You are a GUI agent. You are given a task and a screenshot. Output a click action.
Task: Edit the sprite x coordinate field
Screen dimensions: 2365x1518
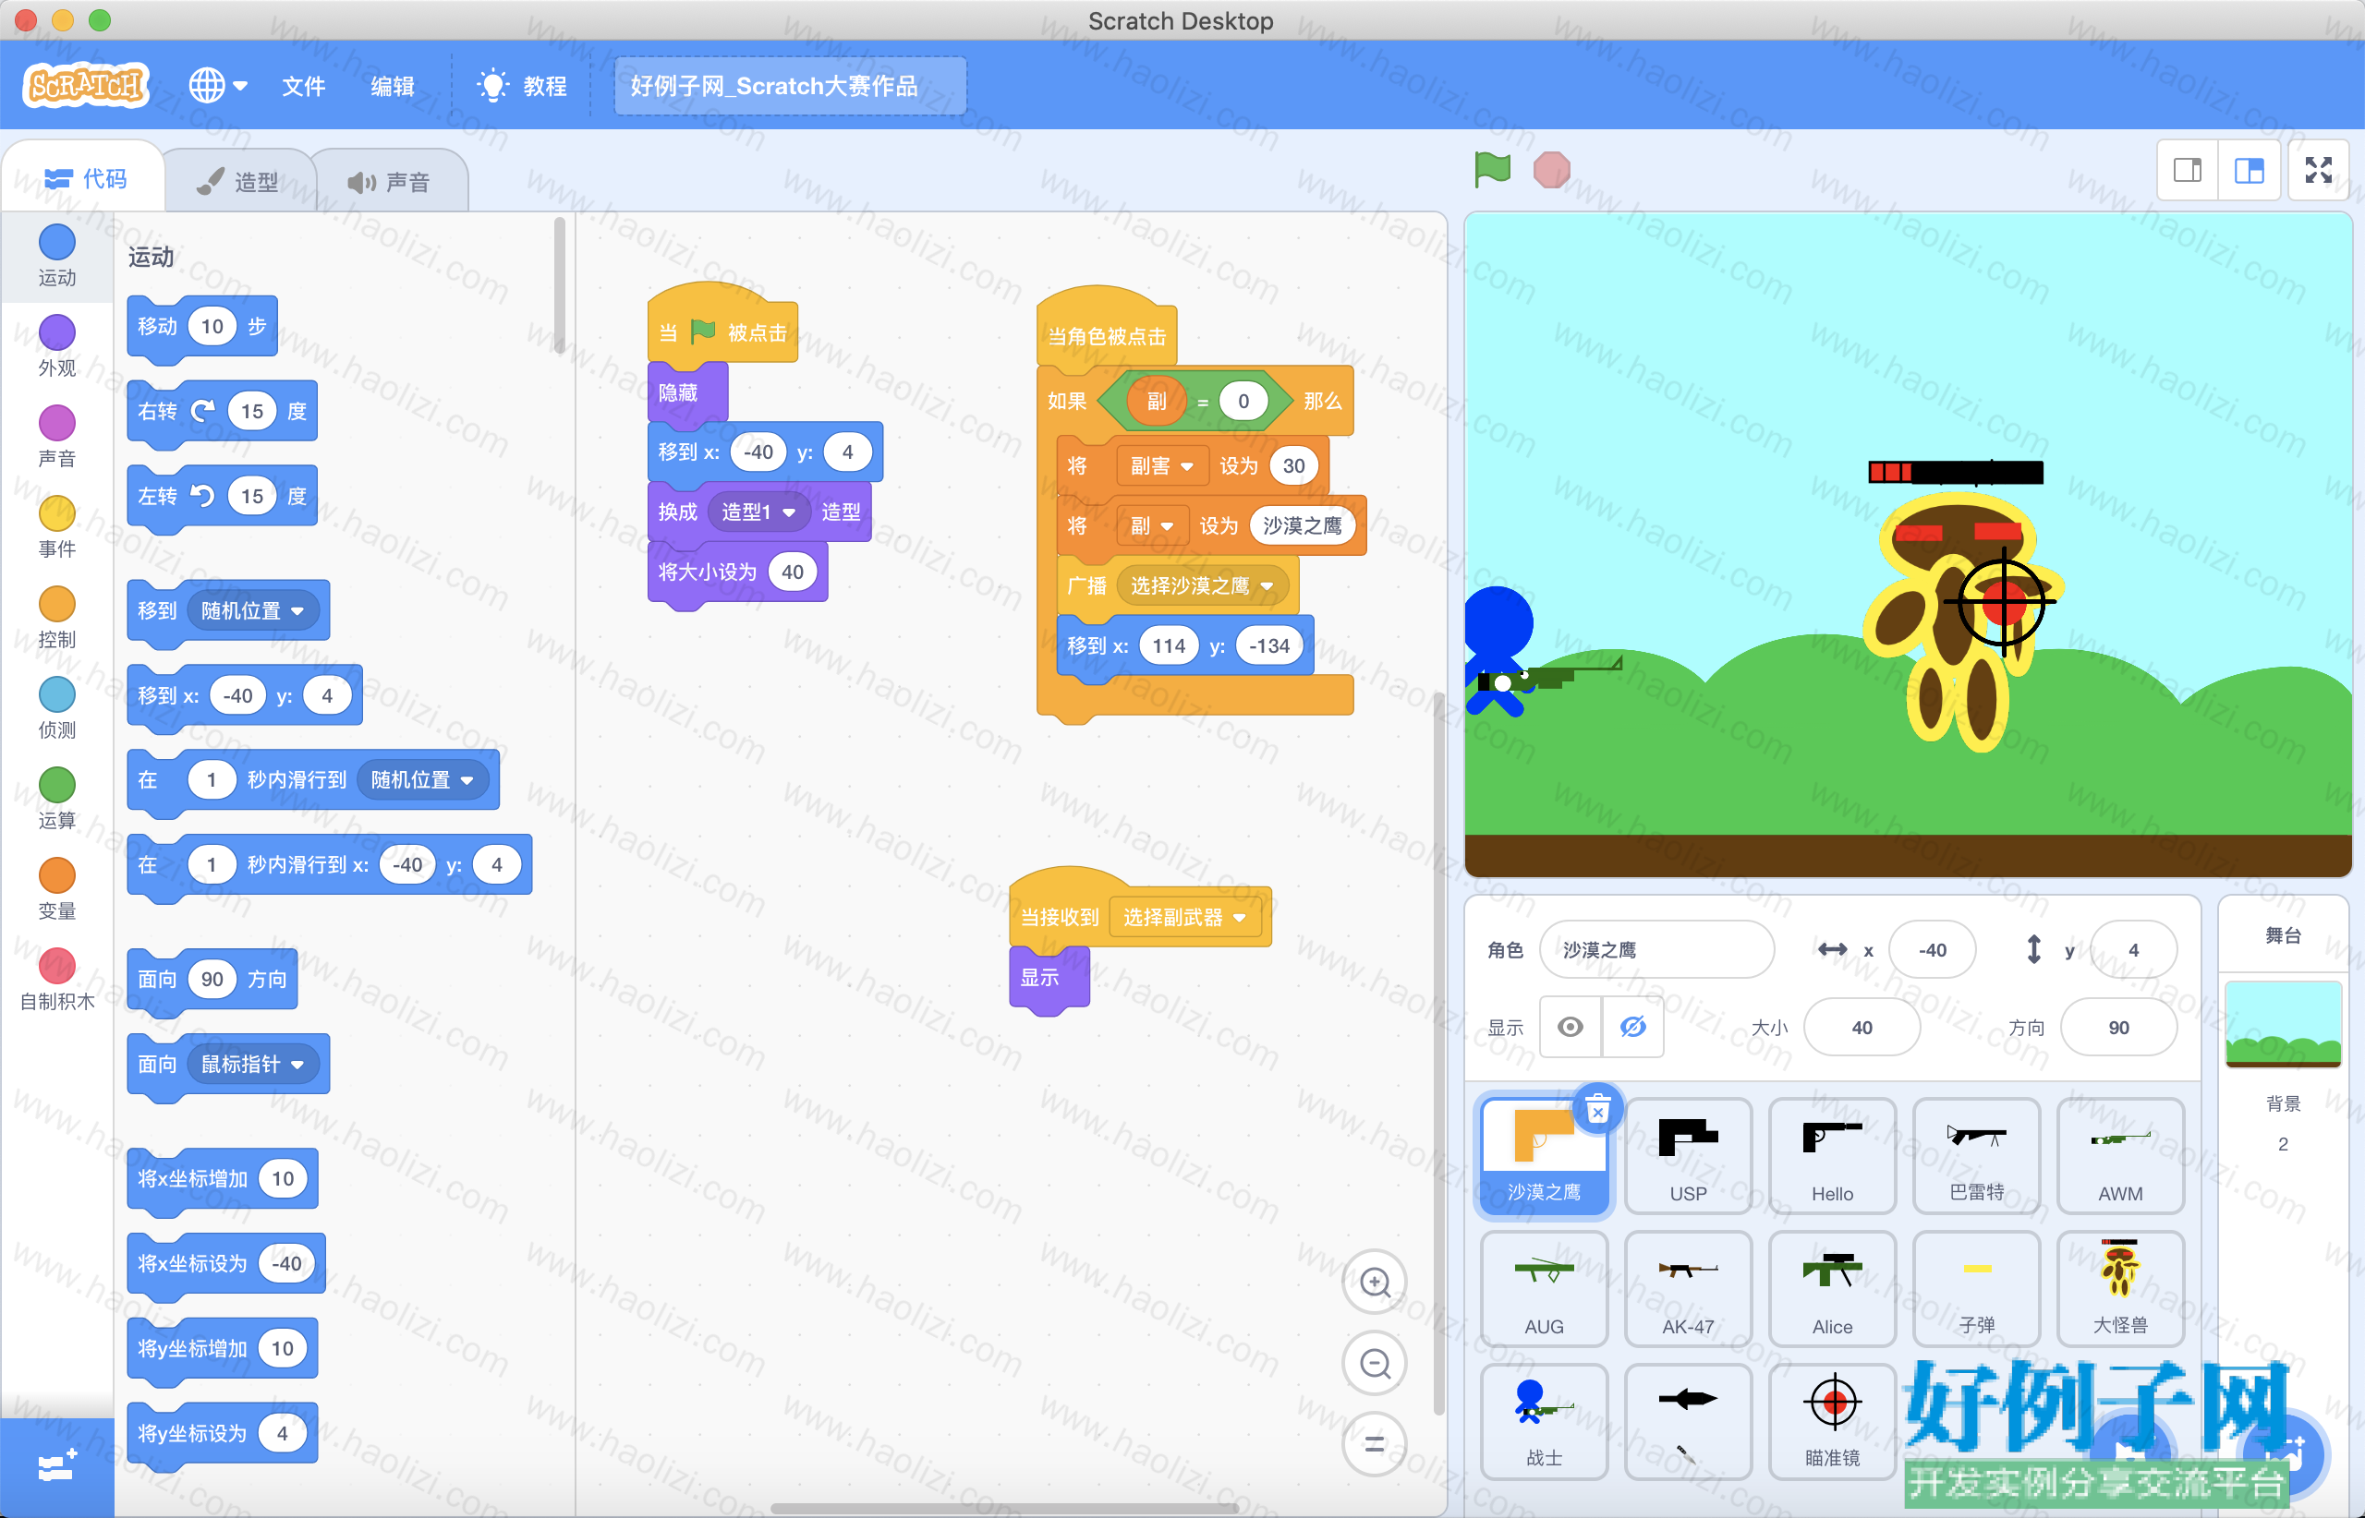(1932, 949)
